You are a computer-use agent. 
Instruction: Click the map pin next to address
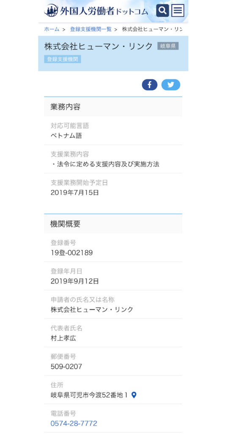coord(134,395)
